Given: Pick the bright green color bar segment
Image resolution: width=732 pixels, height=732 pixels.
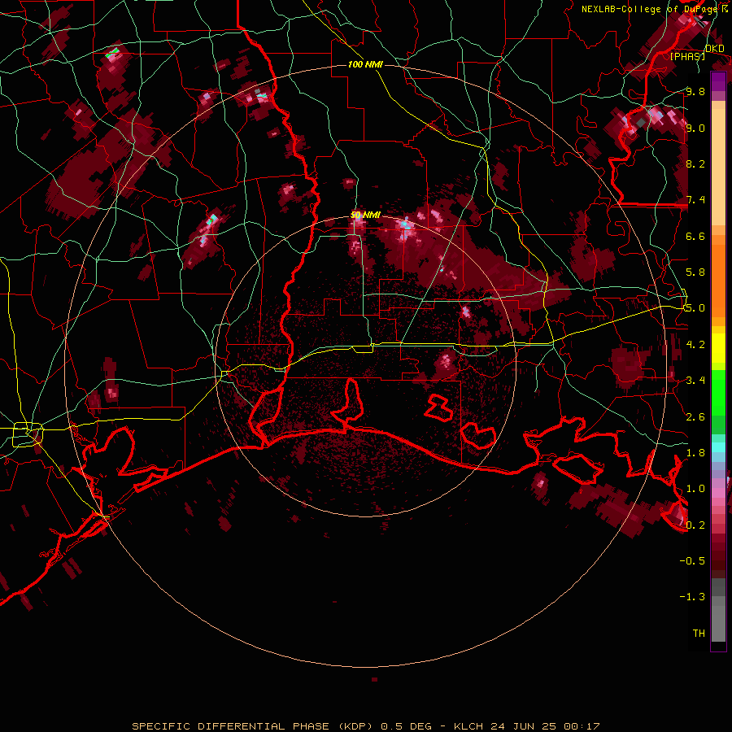Looking at the screenshot, I should click(718, 392).
